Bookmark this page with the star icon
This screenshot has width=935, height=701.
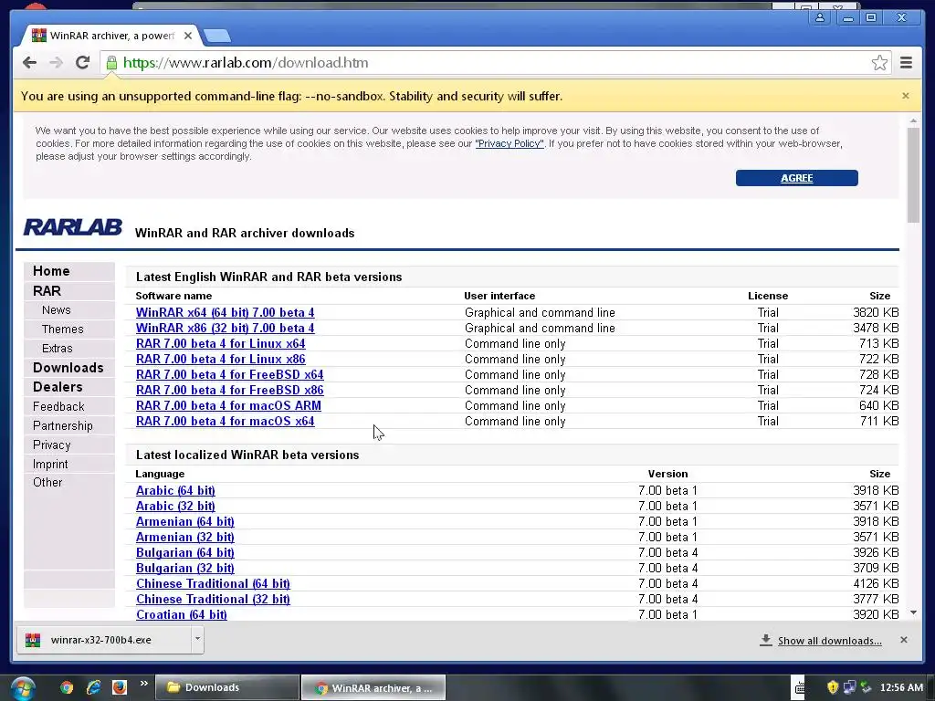879,63
